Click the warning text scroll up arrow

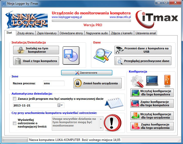pyautogui.click(x=101, y=119)
